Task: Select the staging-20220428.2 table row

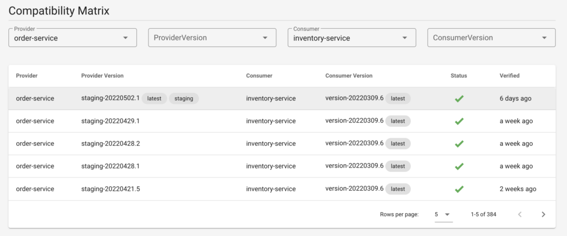Action: (282, 144)
